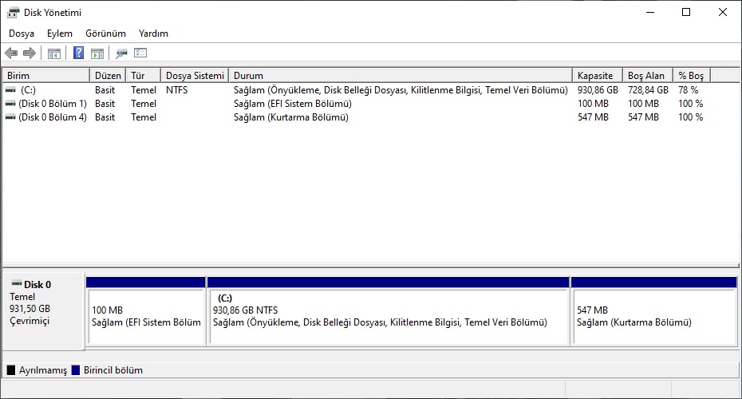This screenshot has width=742, height=399.
Task: Close the Disk Yönetimi window
Action: [723, 12]
